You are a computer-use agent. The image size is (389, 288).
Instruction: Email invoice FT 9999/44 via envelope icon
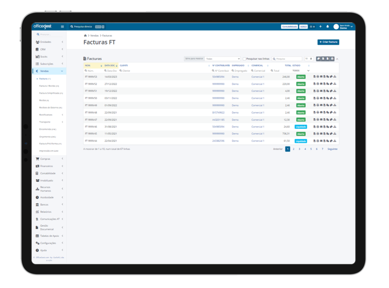tap(321, 141)
